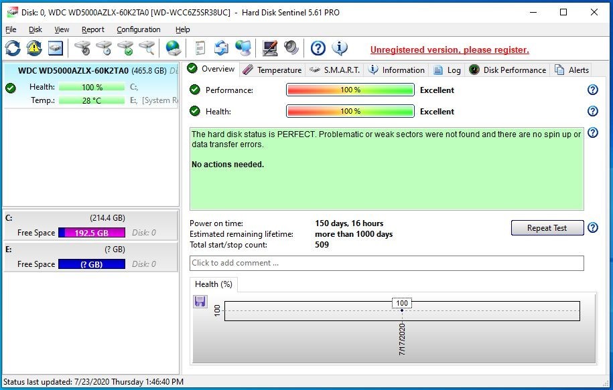Click the disk icon with clock badge
Viewport: 613px width, 390px height.
click(104, 48)
